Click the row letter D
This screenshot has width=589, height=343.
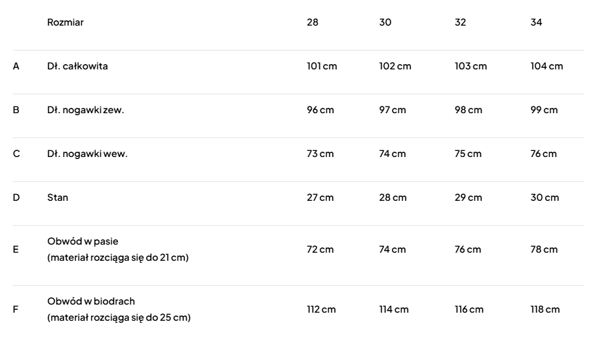[x=16, y=197]
